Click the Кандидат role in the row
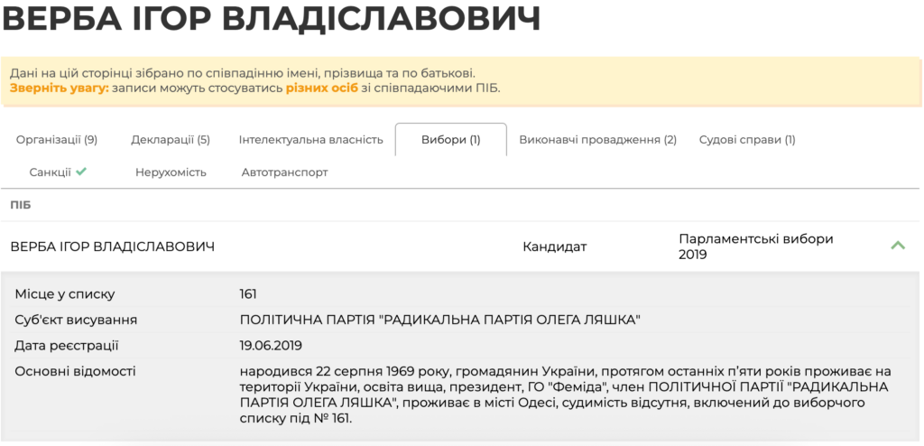Viewport: 924px width, 446px height. point(555,246)
